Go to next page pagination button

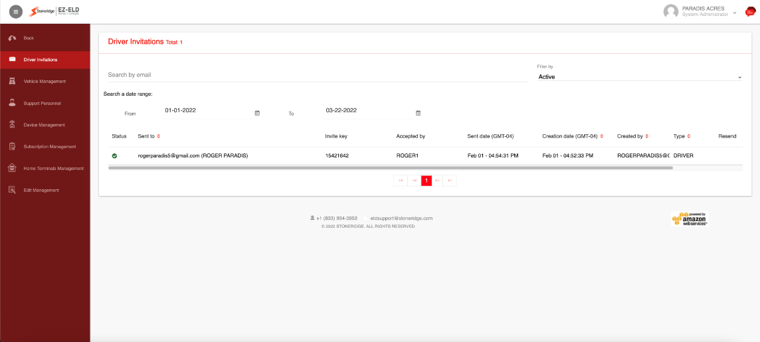click(438, 181)
